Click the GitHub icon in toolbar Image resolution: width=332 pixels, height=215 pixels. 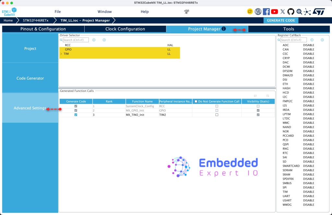click(291, 12)
